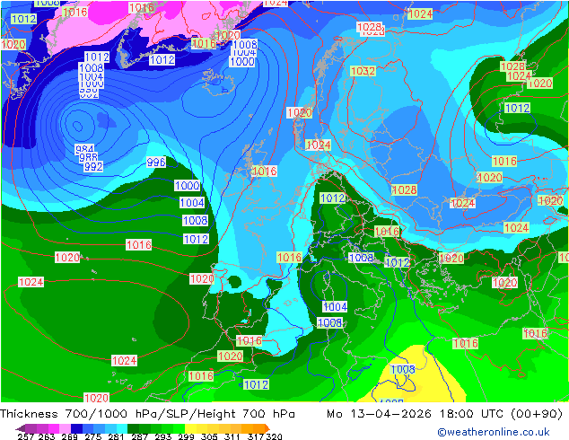Click the 1032 high pressure label
The image size is (569, 440).
[x=363, y=71]
